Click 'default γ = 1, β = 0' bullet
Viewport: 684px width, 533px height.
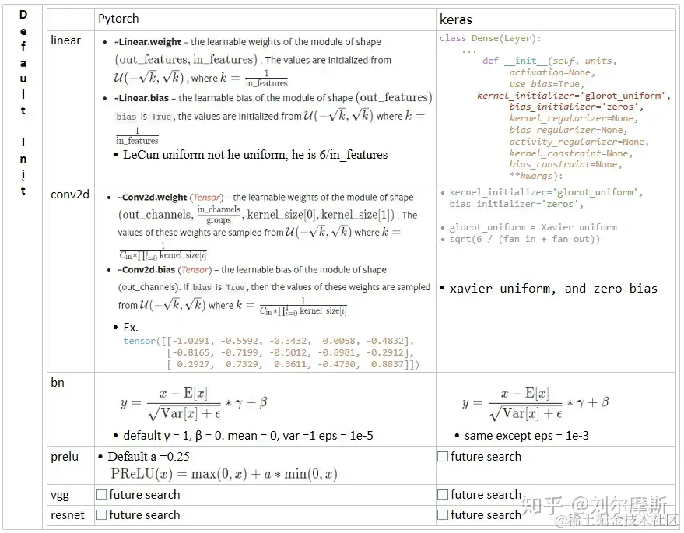(x=247, y=435)
